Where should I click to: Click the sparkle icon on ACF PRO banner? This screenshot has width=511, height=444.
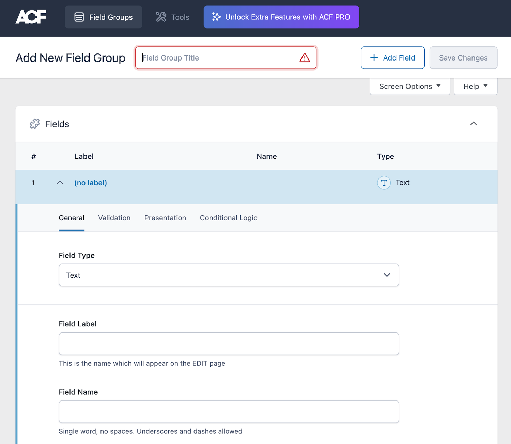pyautogui.click(x=216, y=17)
